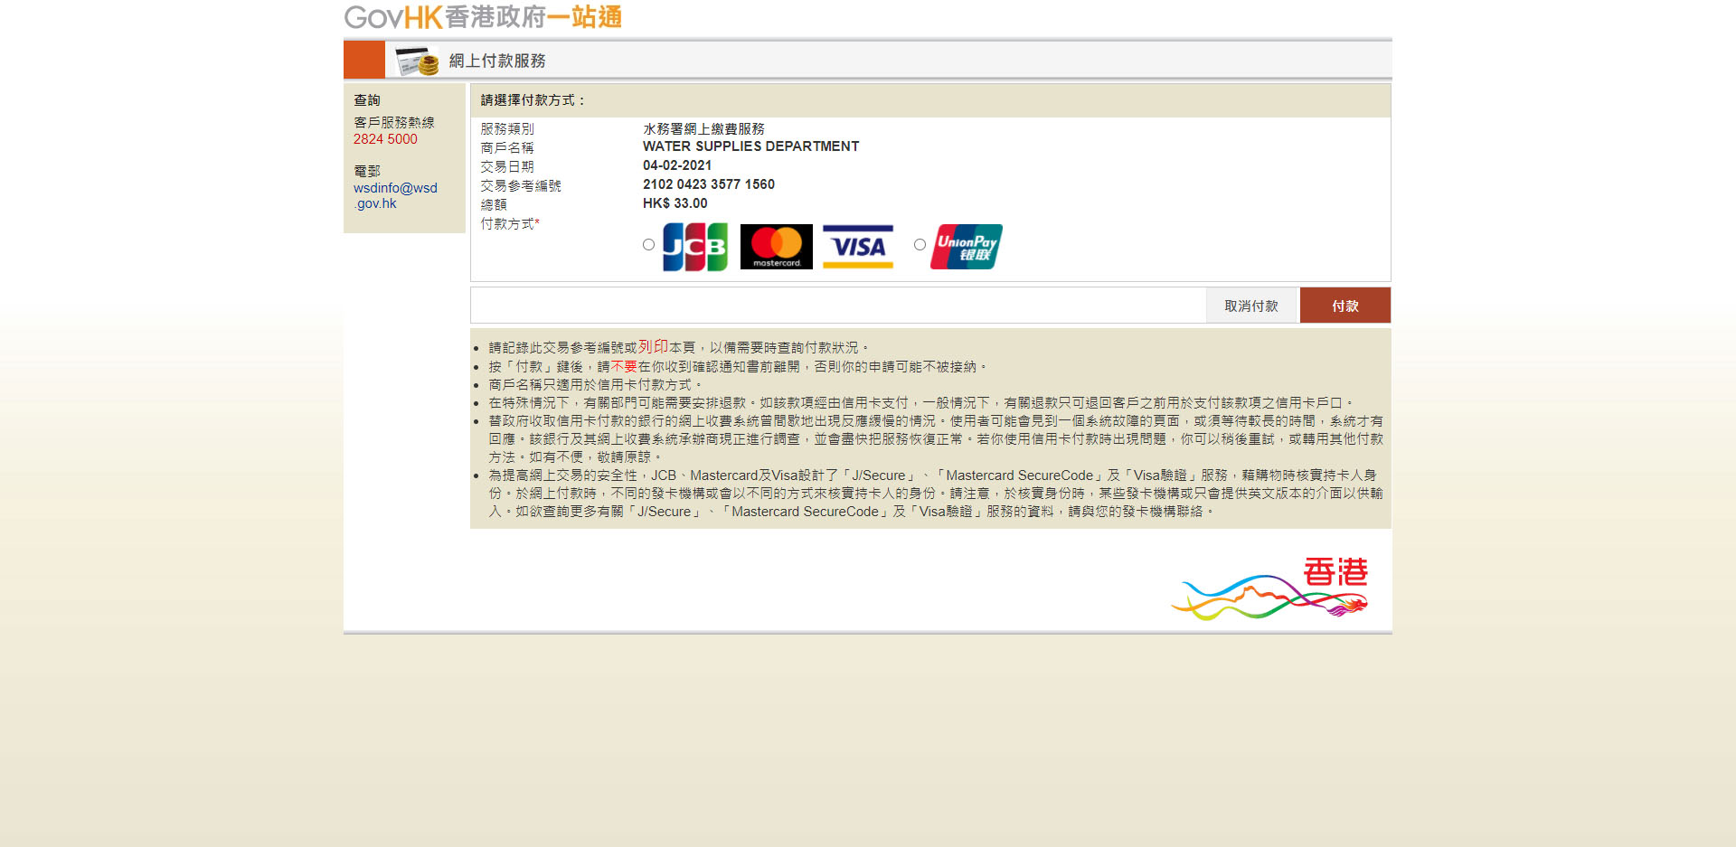Click the hotline number 2824 5000
Viewport: 1736px width, 847px height.
click(385, 139)
